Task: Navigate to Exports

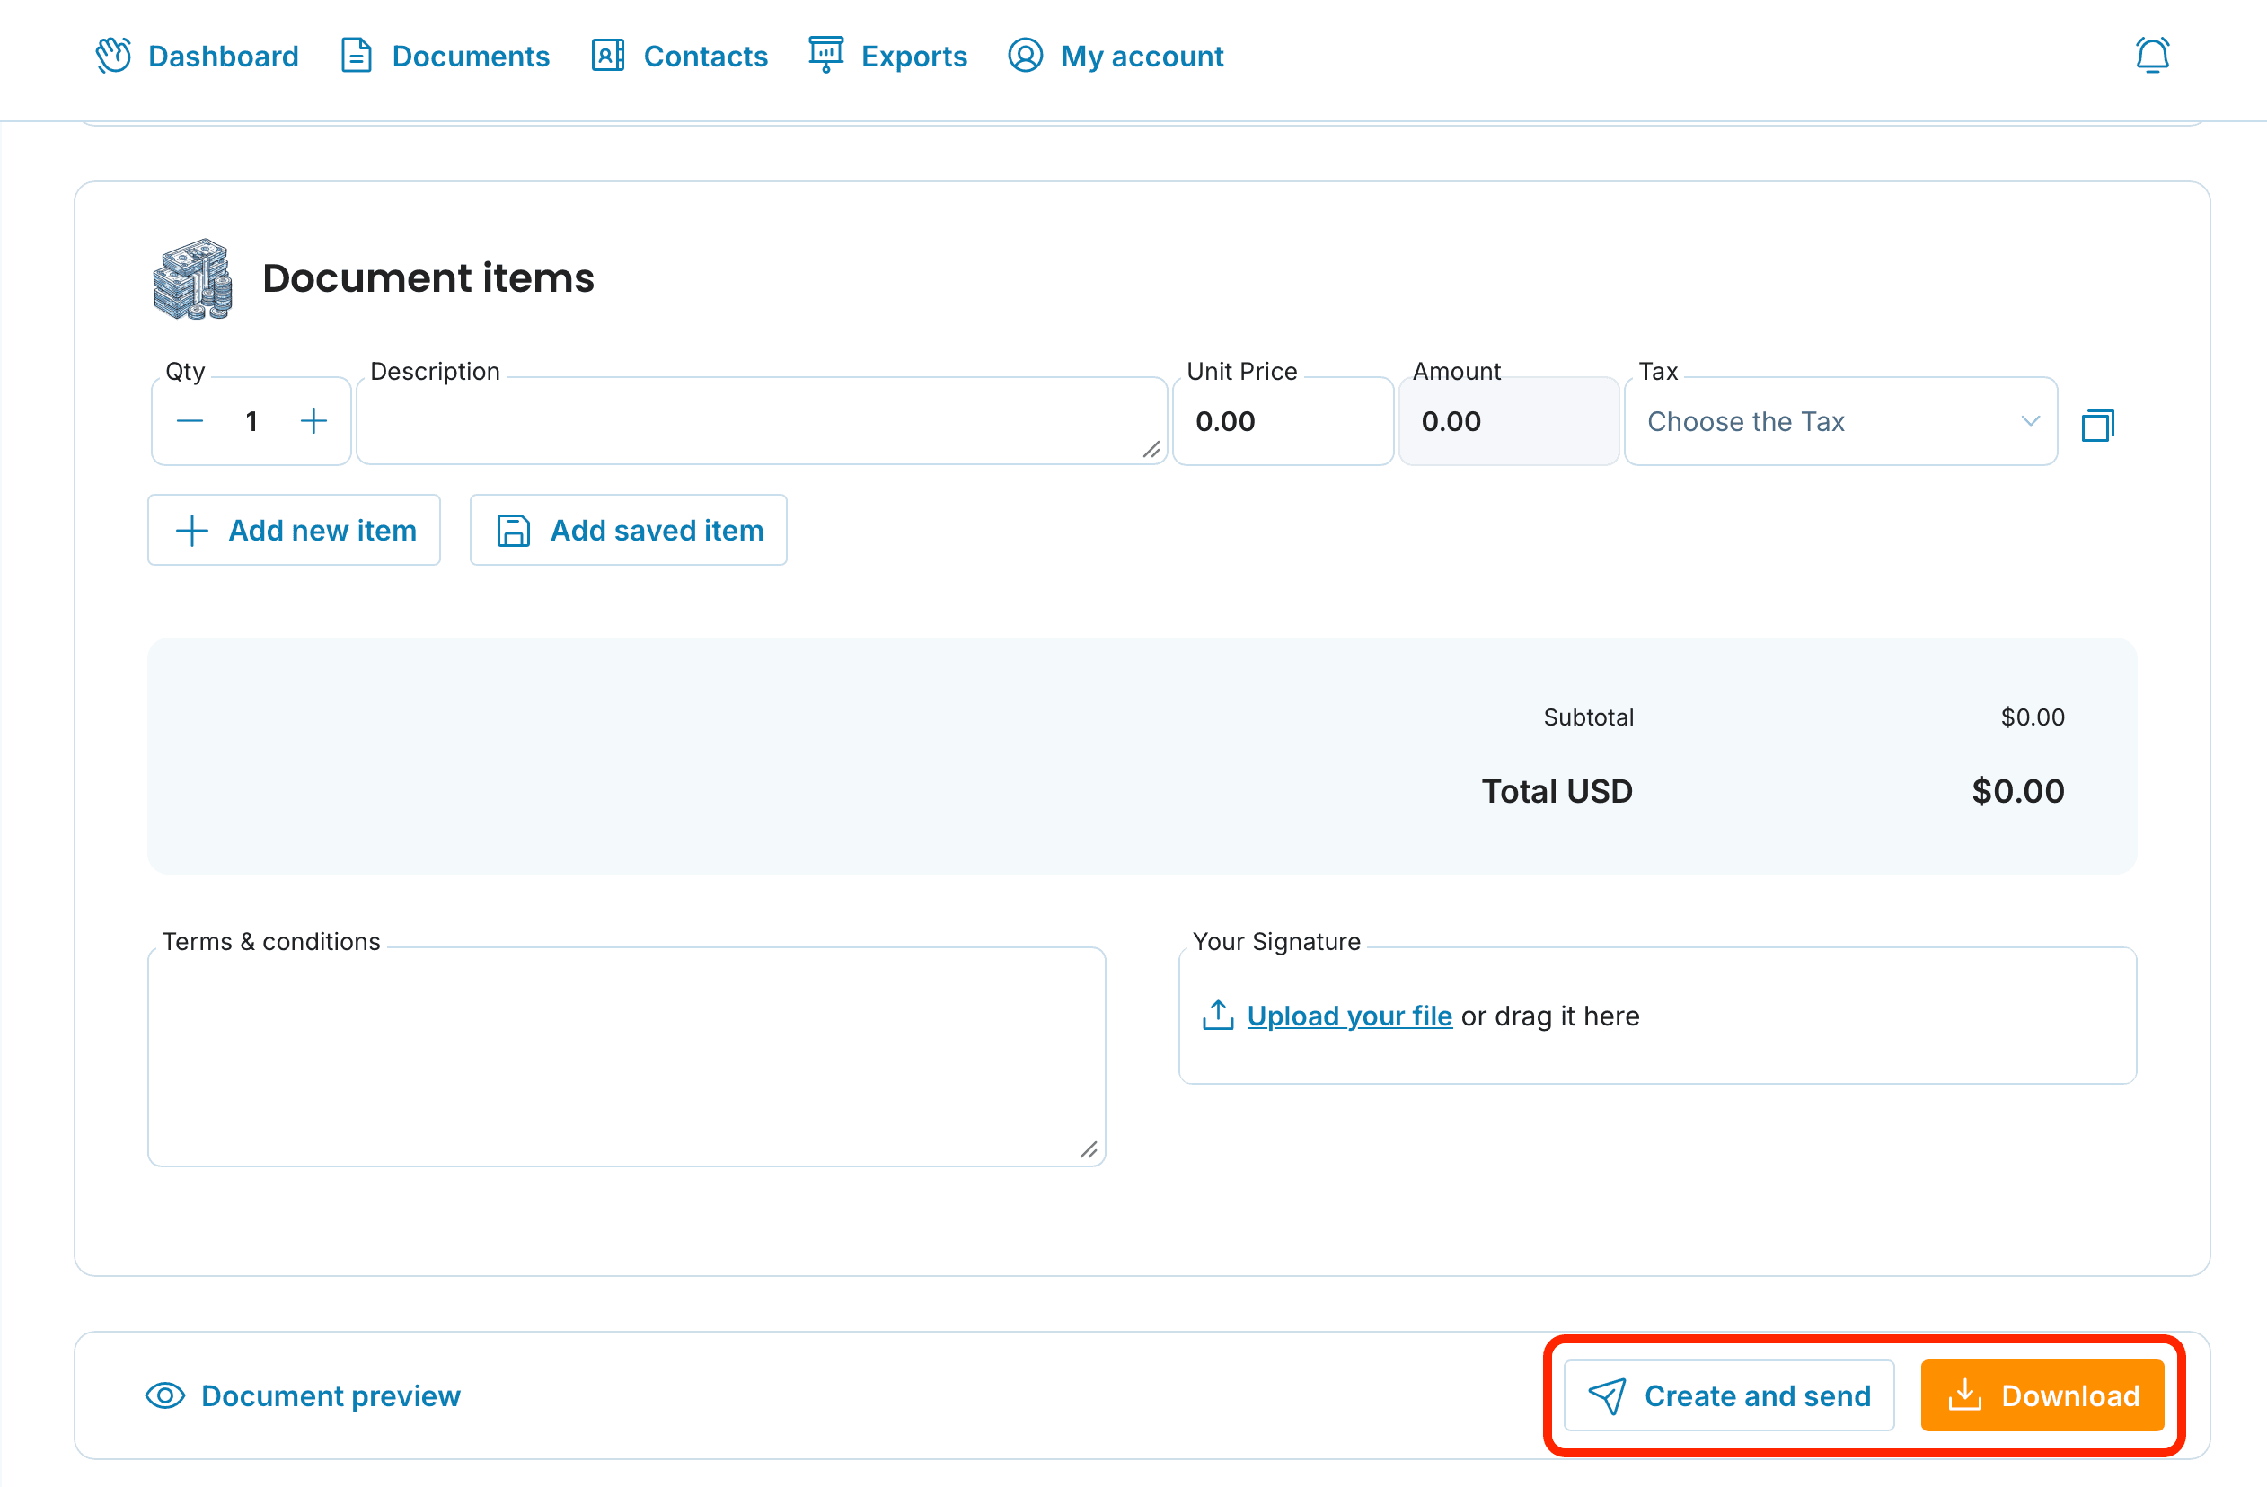Action: [x=887, y=55]
